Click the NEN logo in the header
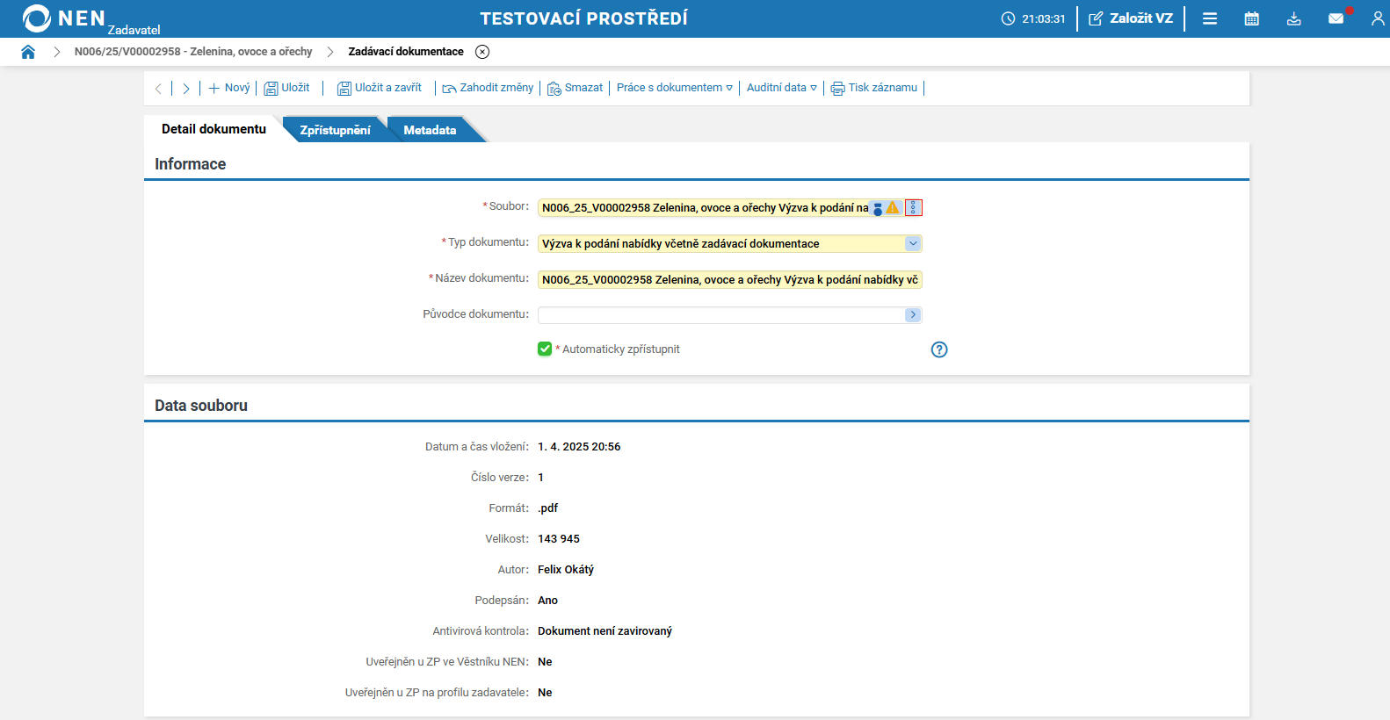This screenshot has height=720, width=1390. click(x=64, y=18)
